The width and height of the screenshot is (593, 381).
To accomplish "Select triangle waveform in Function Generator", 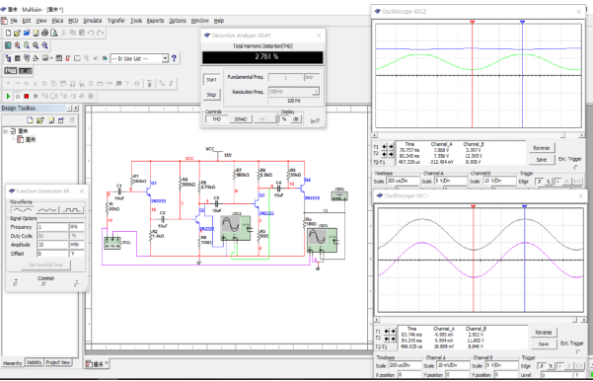I will pyautogui.click(x=47, y=209).
